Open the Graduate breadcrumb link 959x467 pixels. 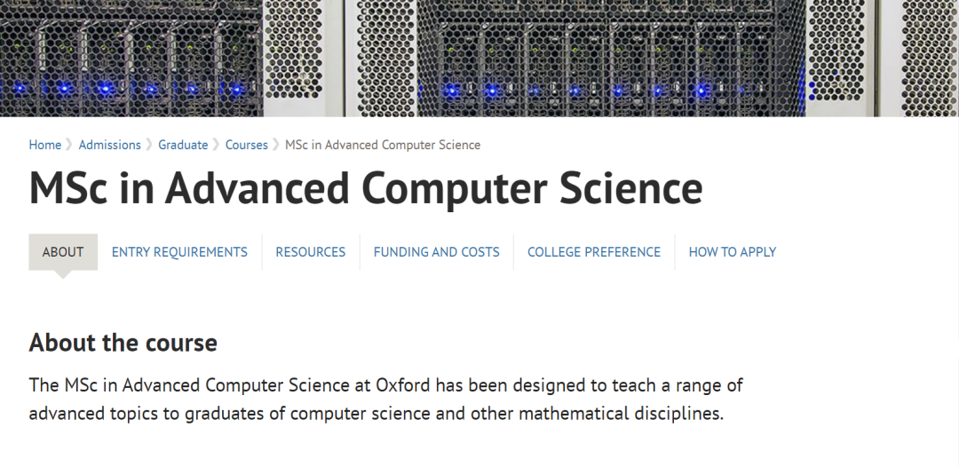coord(183,145)
